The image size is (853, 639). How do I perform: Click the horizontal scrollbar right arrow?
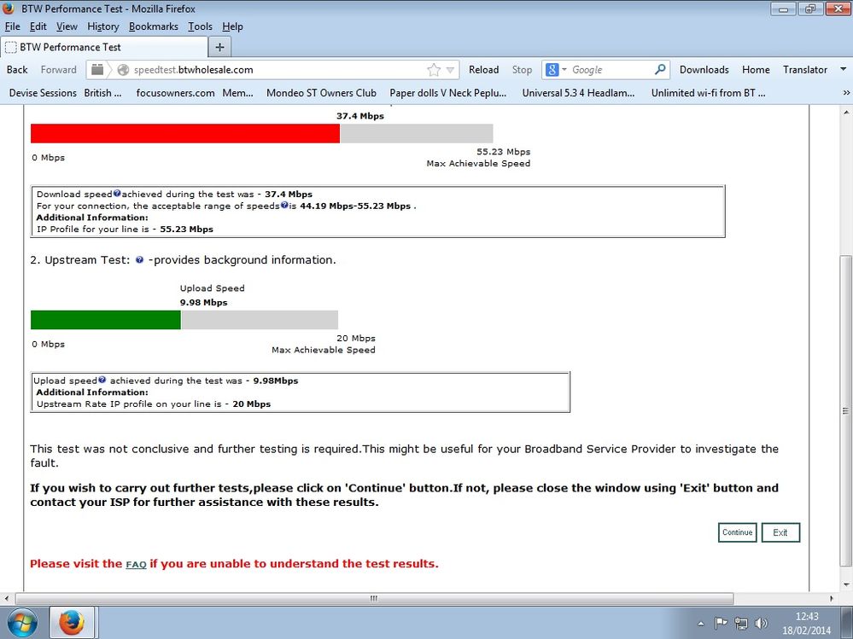pyautogui.click(x=832, y=598)
